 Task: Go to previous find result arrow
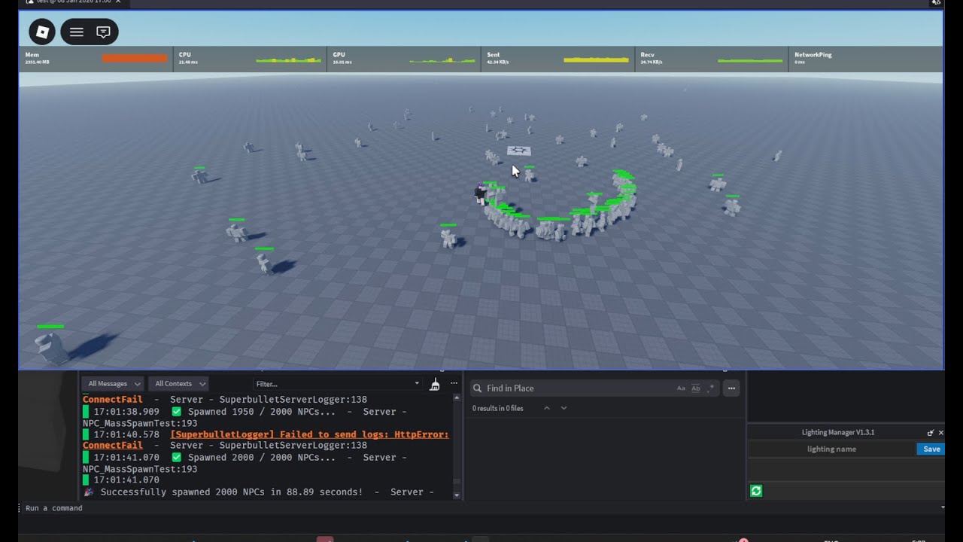point(547,408)
